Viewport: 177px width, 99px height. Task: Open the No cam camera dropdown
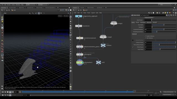point(66,16)
